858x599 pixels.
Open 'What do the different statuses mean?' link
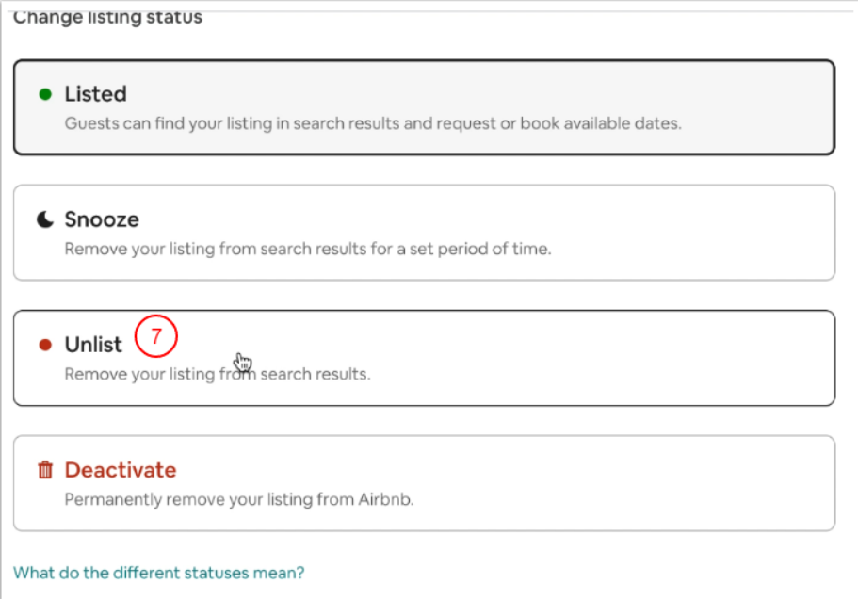(x=158, y=572)
